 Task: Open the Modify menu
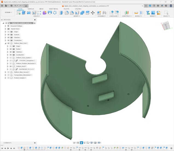[x=76, y=16]
